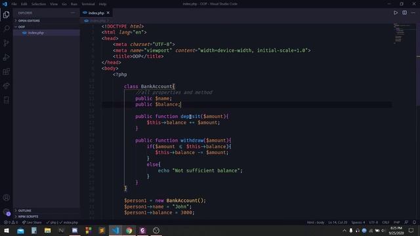Open the Explorer view in the activity bar

(x=6, y=14)
